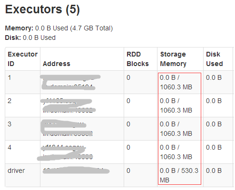Click the RDD Blocks column header

137,59
